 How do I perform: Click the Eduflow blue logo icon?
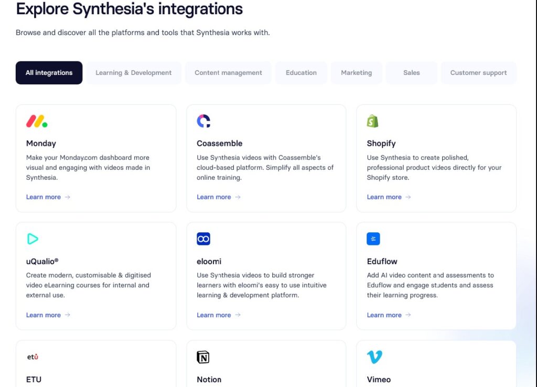click(x=373, y=239)
